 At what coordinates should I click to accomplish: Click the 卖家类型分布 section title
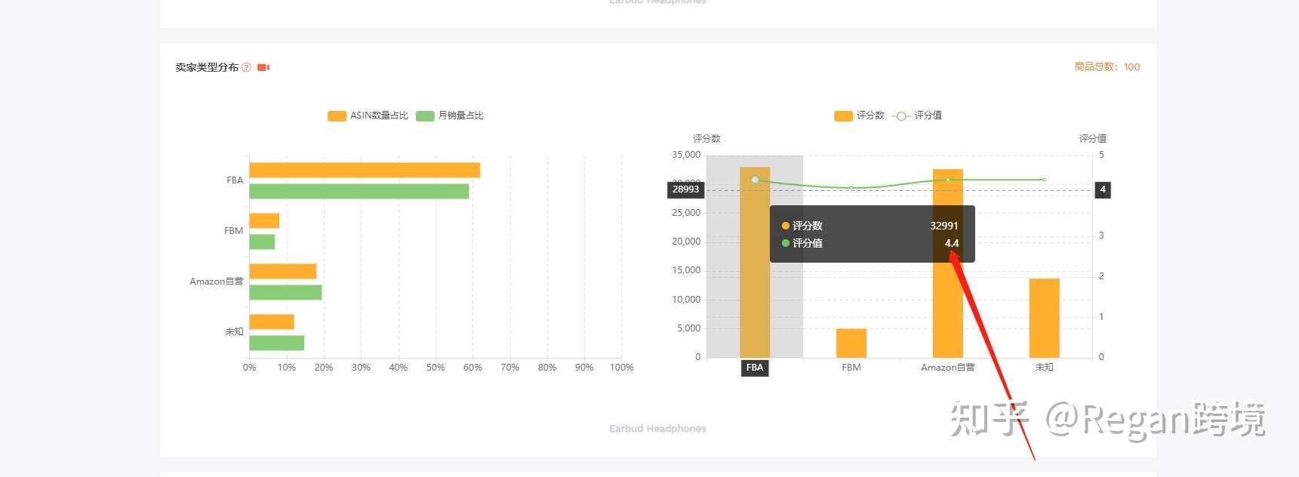[x=207, y=67]
